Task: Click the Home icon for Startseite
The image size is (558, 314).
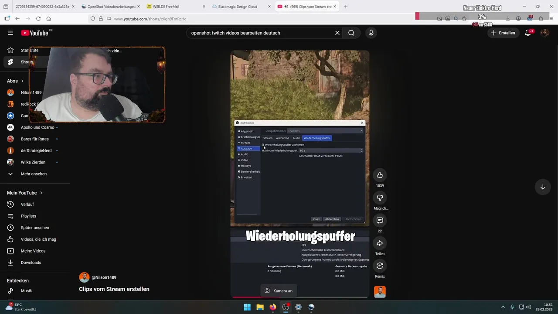Action: pos(10,50)
